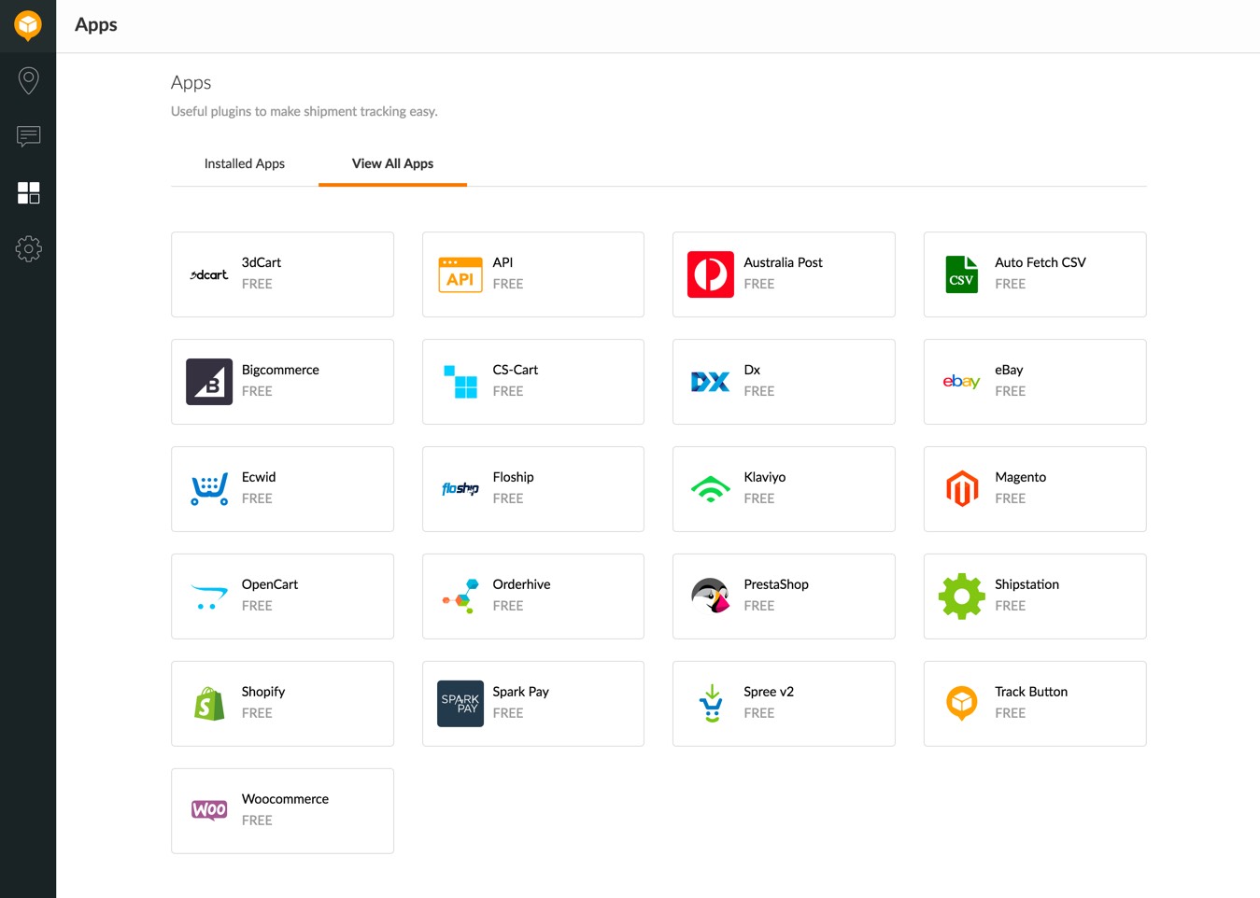Click the Shipstation green gear icon
The image size is (1260, 898).
tap(961, 596)
